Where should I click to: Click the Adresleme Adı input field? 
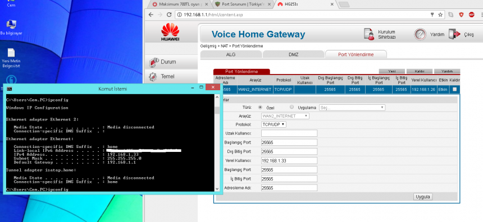(289, 188)
